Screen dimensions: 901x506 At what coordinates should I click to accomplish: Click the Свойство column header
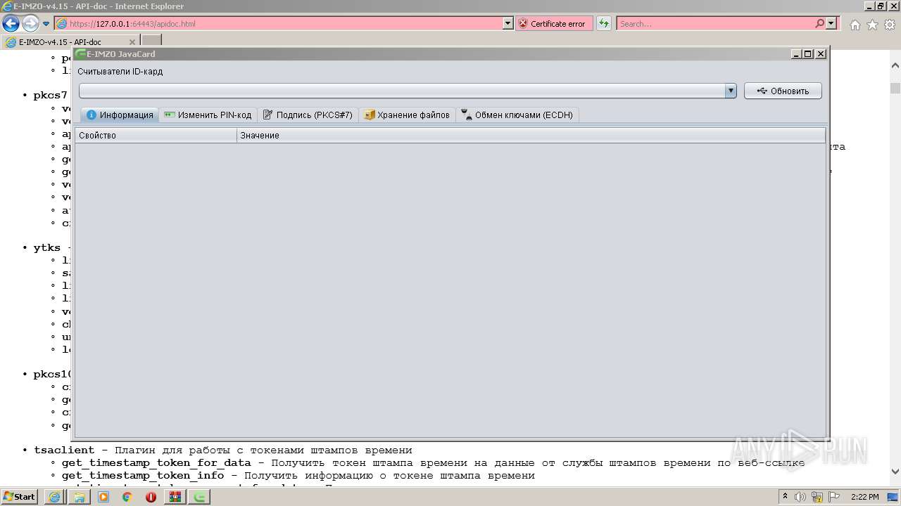[x=156, y=135]
